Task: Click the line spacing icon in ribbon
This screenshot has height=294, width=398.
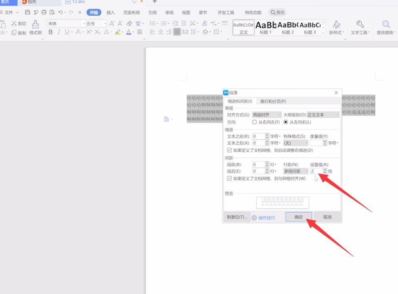Action: (193, 32)
